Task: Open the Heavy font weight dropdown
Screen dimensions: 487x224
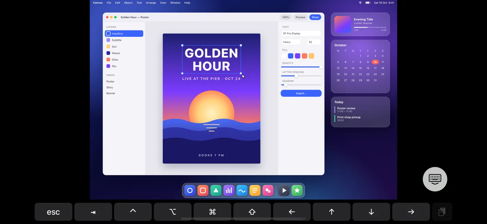Action: pos(291,42)
